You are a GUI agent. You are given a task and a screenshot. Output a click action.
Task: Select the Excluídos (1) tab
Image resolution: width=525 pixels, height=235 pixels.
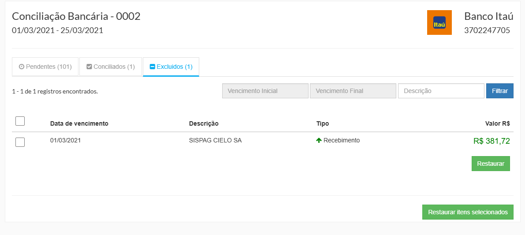click(171, 67)
